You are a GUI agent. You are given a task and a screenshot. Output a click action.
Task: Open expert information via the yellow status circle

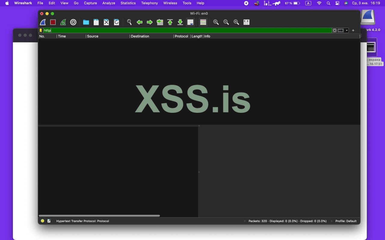pos(42,221)
